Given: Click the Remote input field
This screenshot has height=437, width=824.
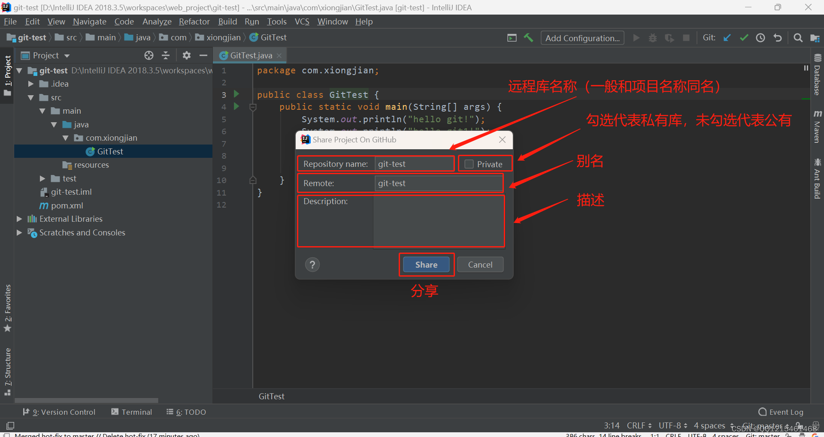Looking at the screenshot, I should [x=439, y=183].
